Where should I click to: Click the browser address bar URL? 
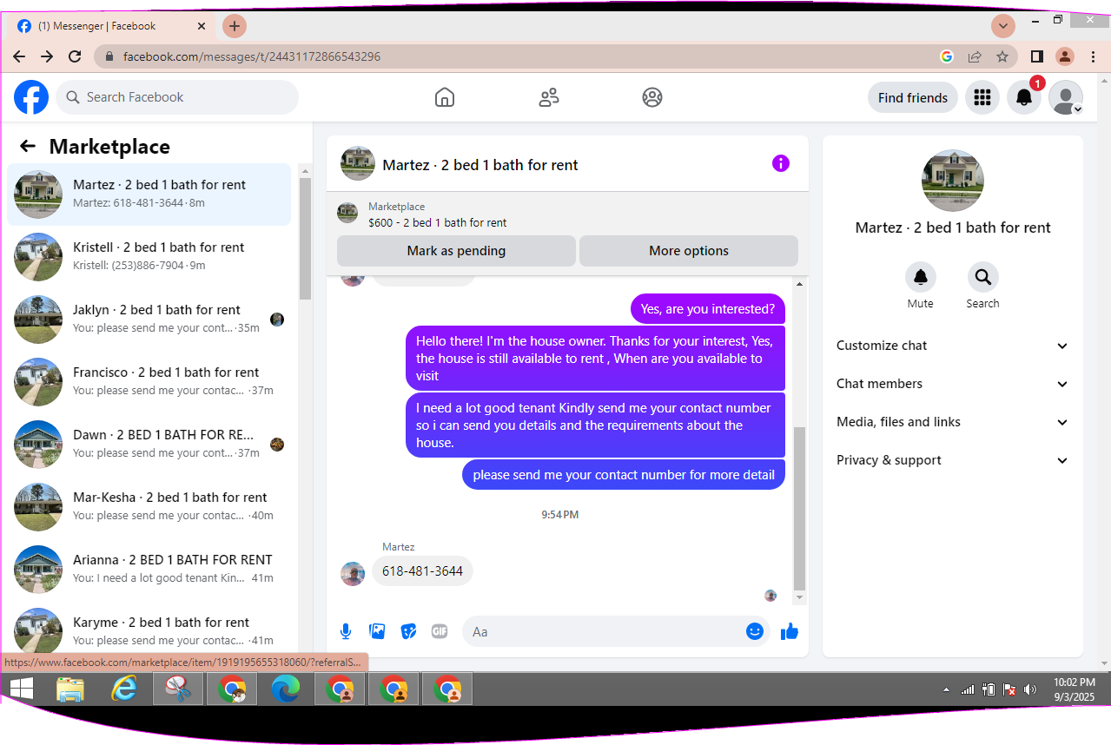pyautogui.click(x=252, y=56)
